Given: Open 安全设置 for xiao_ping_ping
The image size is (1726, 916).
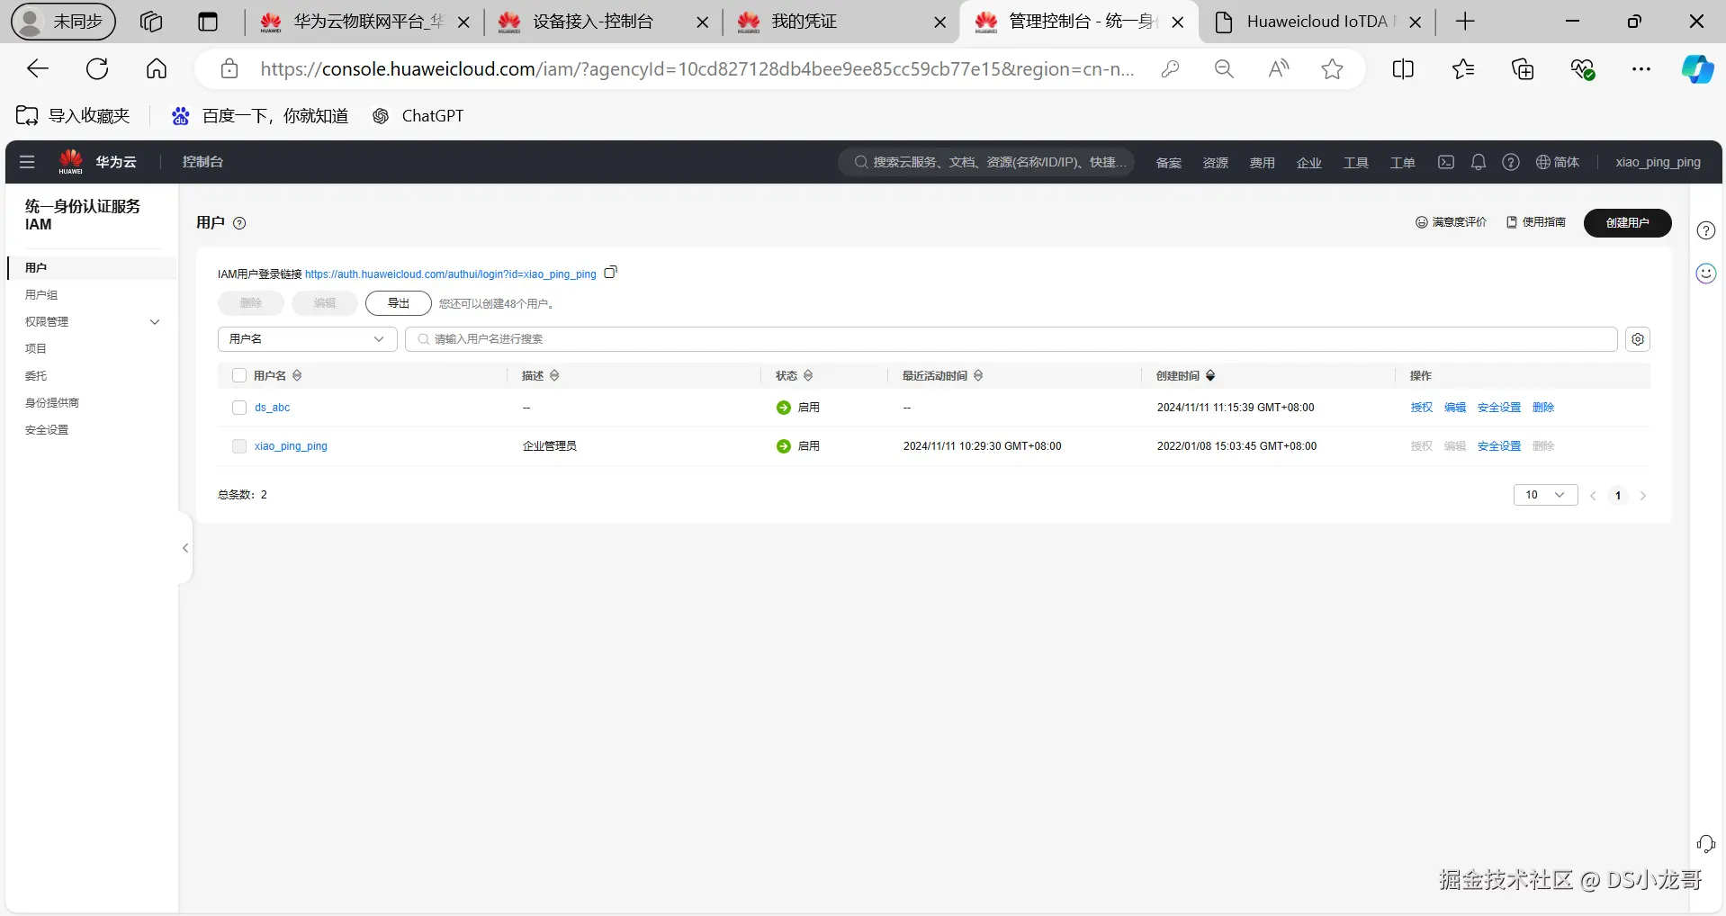Looking at the screenshot, I should (1499, 446).
